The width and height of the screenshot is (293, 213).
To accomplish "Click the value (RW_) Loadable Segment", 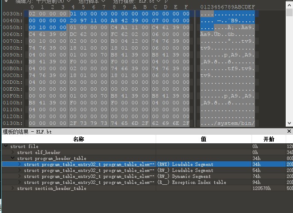I will 185,170.
